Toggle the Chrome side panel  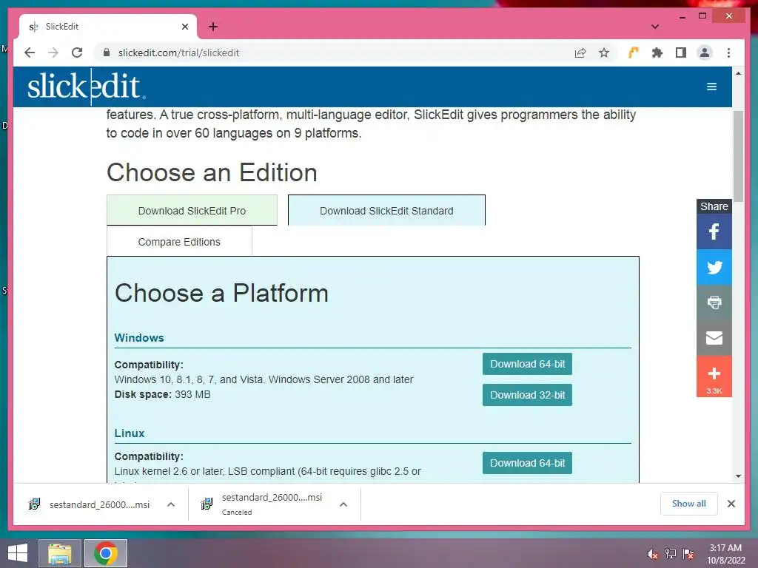tap(681, 53)
